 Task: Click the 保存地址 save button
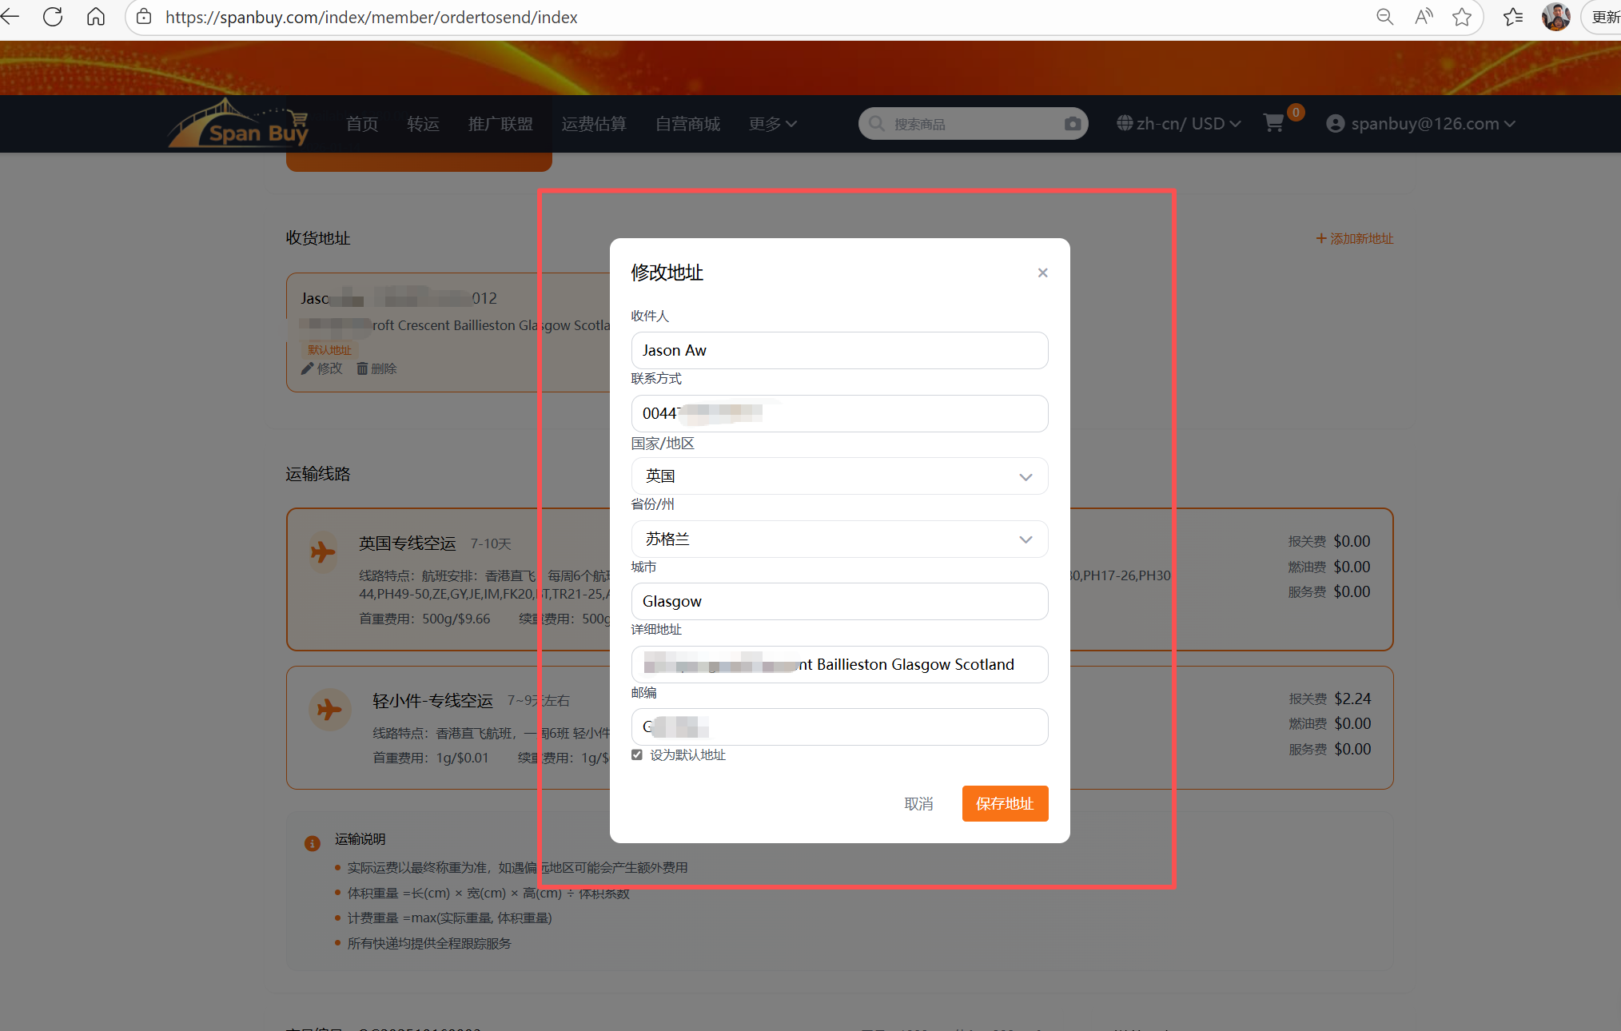coord(1005,804)
